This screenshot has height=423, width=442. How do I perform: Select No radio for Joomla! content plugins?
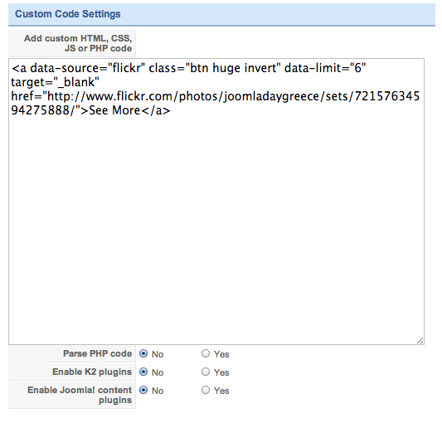tap(143, 391)
